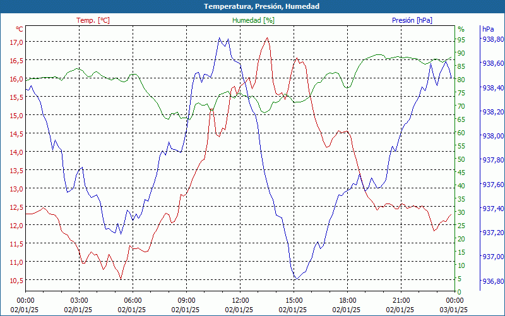The width and height of the screenshot is (505, 316).
Task: Click the '90' humidity axis value
Action: click(461, 53)
